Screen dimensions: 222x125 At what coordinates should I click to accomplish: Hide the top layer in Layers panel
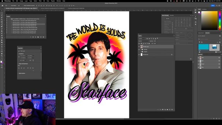click(139, 47)
